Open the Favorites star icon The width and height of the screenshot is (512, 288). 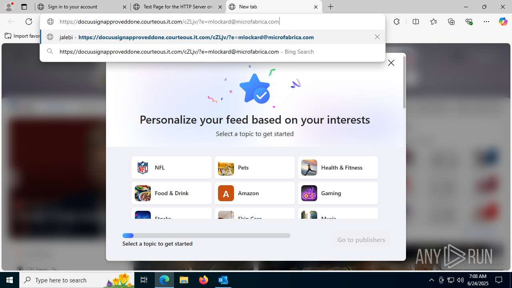click(x=434, y=22)
